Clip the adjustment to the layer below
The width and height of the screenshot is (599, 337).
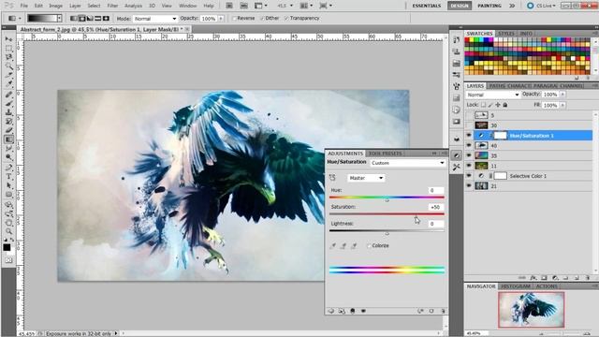coord(353,311)
